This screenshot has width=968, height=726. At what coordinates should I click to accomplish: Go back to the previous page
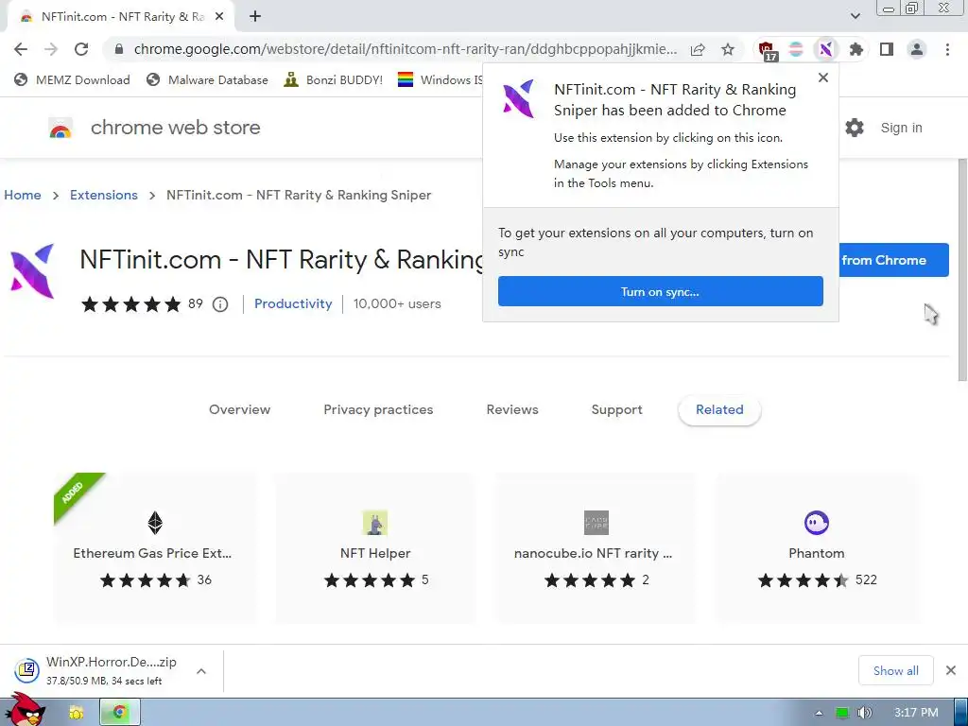tap(21, 49)
